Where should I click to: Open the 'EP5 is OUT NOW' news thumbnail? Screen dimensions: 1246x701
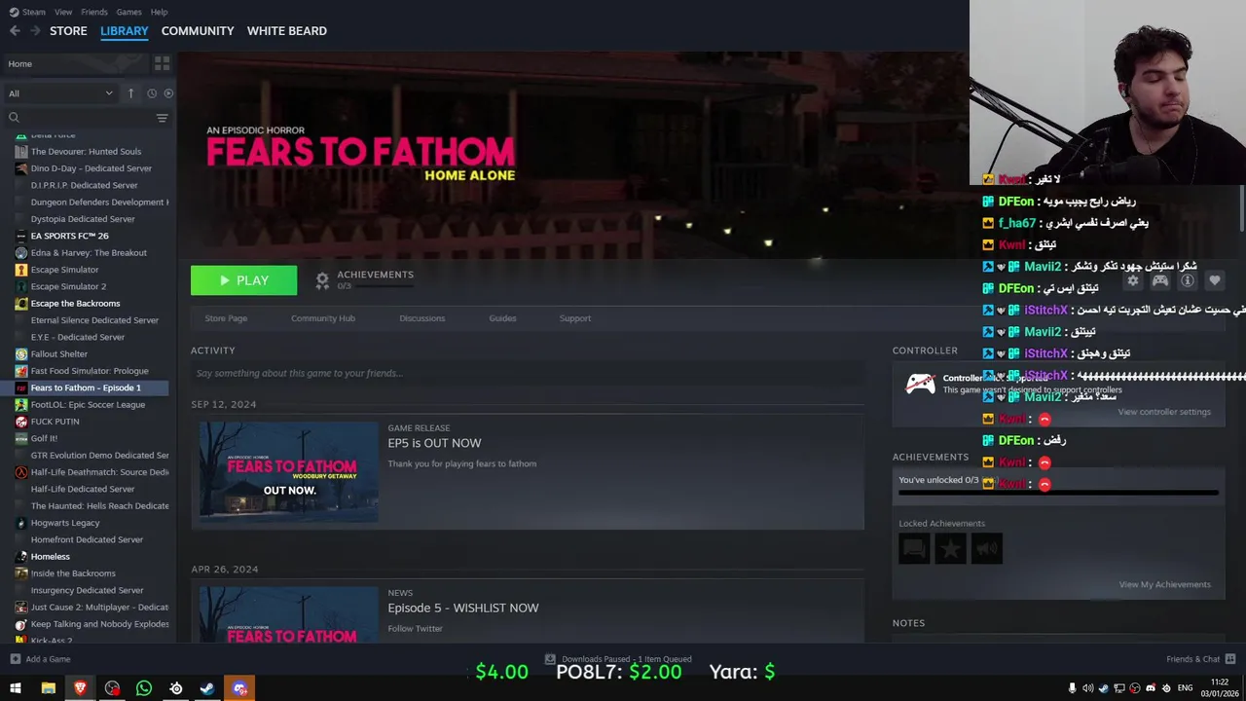pos(289,472)
